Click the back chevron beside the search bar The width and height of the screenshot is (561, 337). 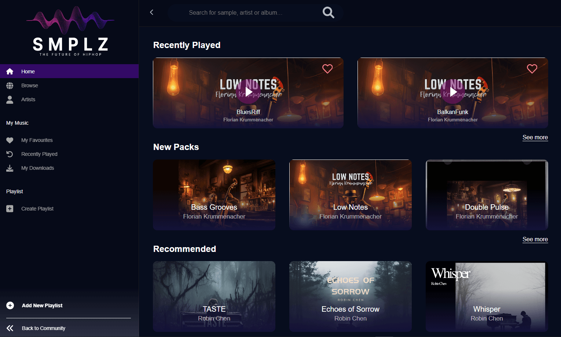coord(151,12)
